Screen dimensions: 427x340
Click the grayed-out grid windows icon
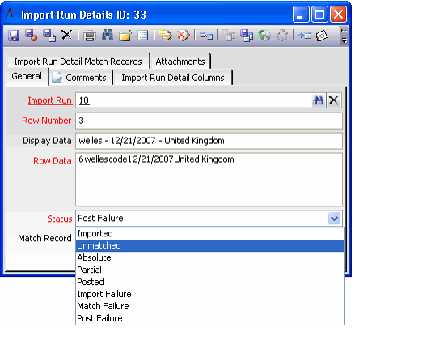coord(229,36)
